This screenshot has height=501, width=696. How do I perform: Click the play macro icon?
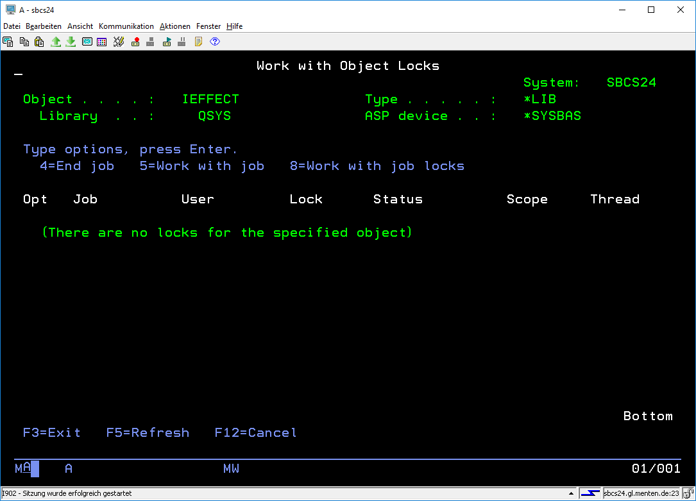point(167,42)
